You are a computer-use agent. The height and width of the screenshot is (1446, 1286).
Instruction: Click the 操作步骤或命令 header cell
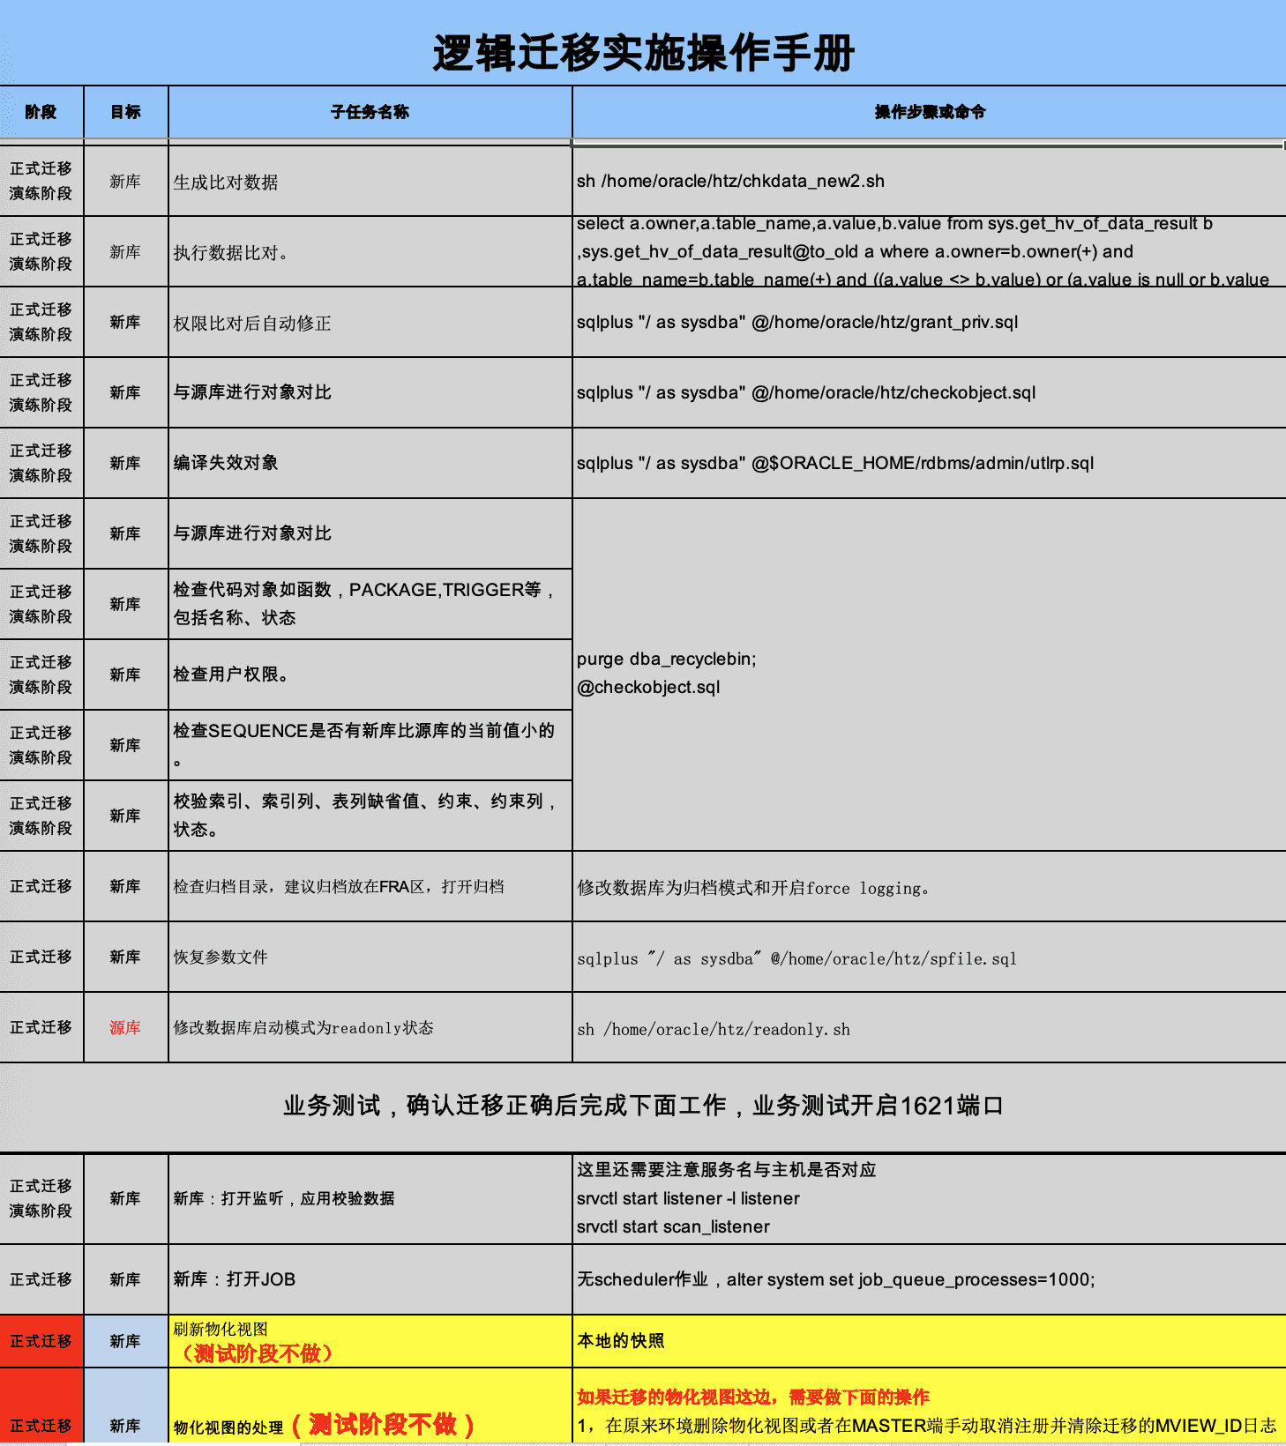[930, 112]
